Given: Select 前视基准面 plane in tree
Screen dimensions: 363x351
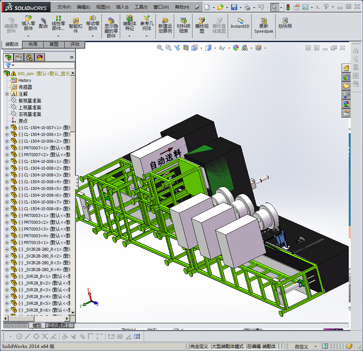Looking at the screenshot, I should 30,101.
